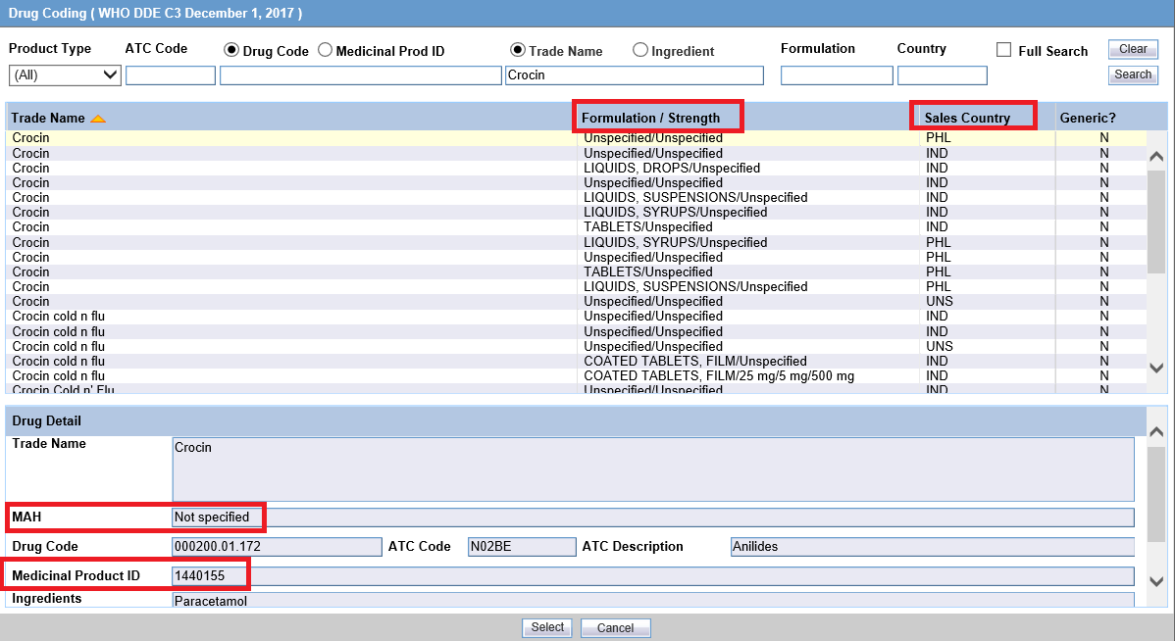
Task: Select Crocin cold n flu 25 mg/5 mg/500 mg row
Action: point(577,376)
